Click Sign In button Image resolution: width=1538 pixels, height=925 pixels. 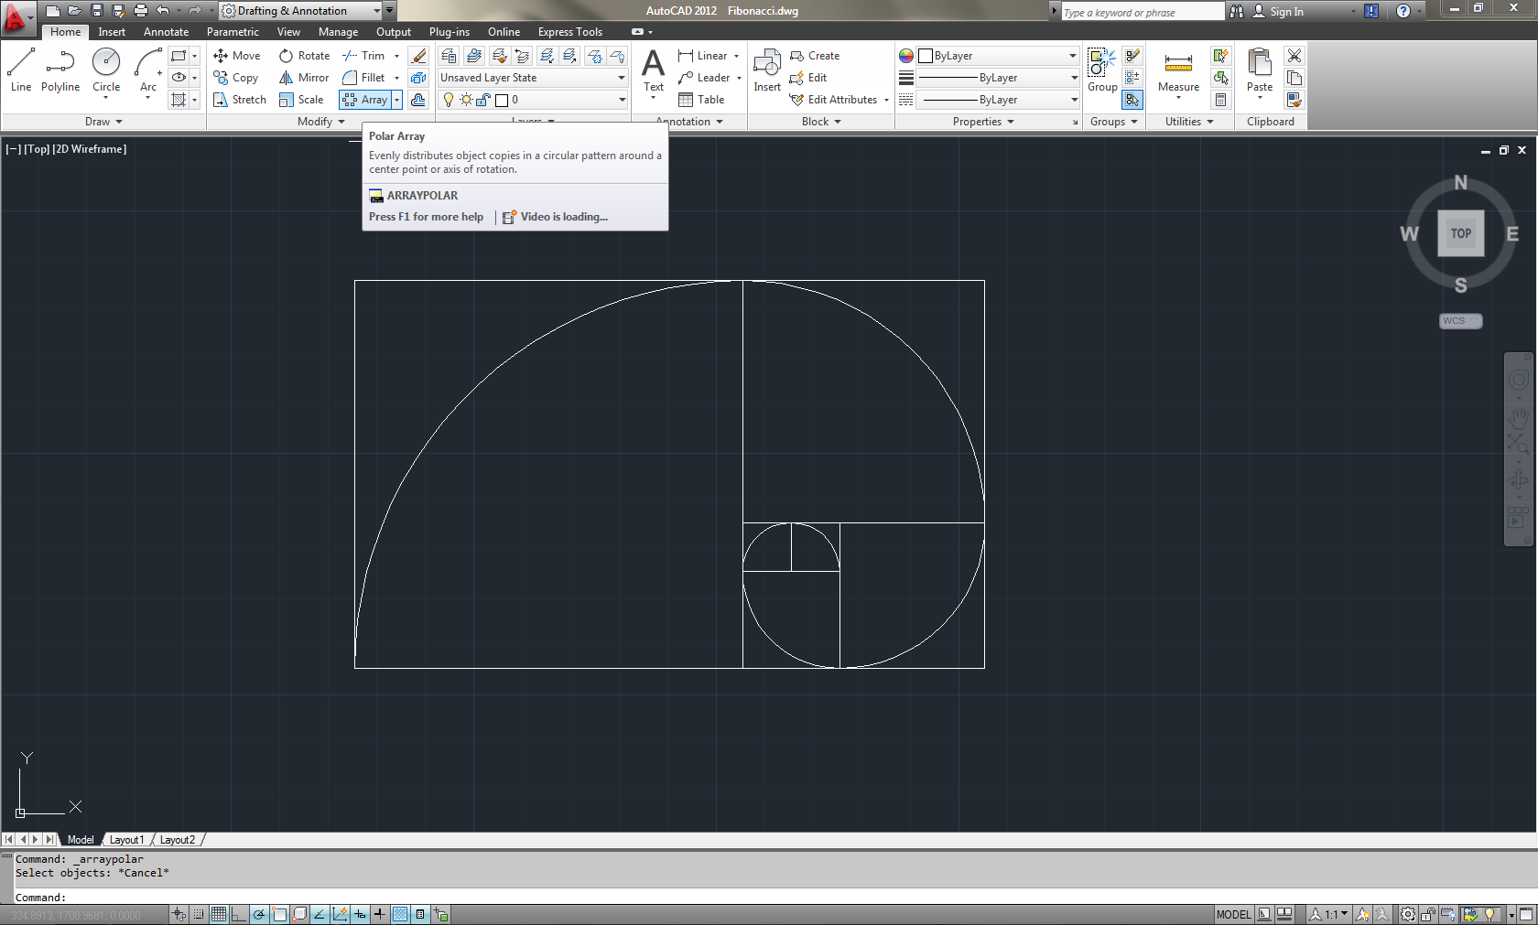pyautogui.click(x=1278, y=11)
